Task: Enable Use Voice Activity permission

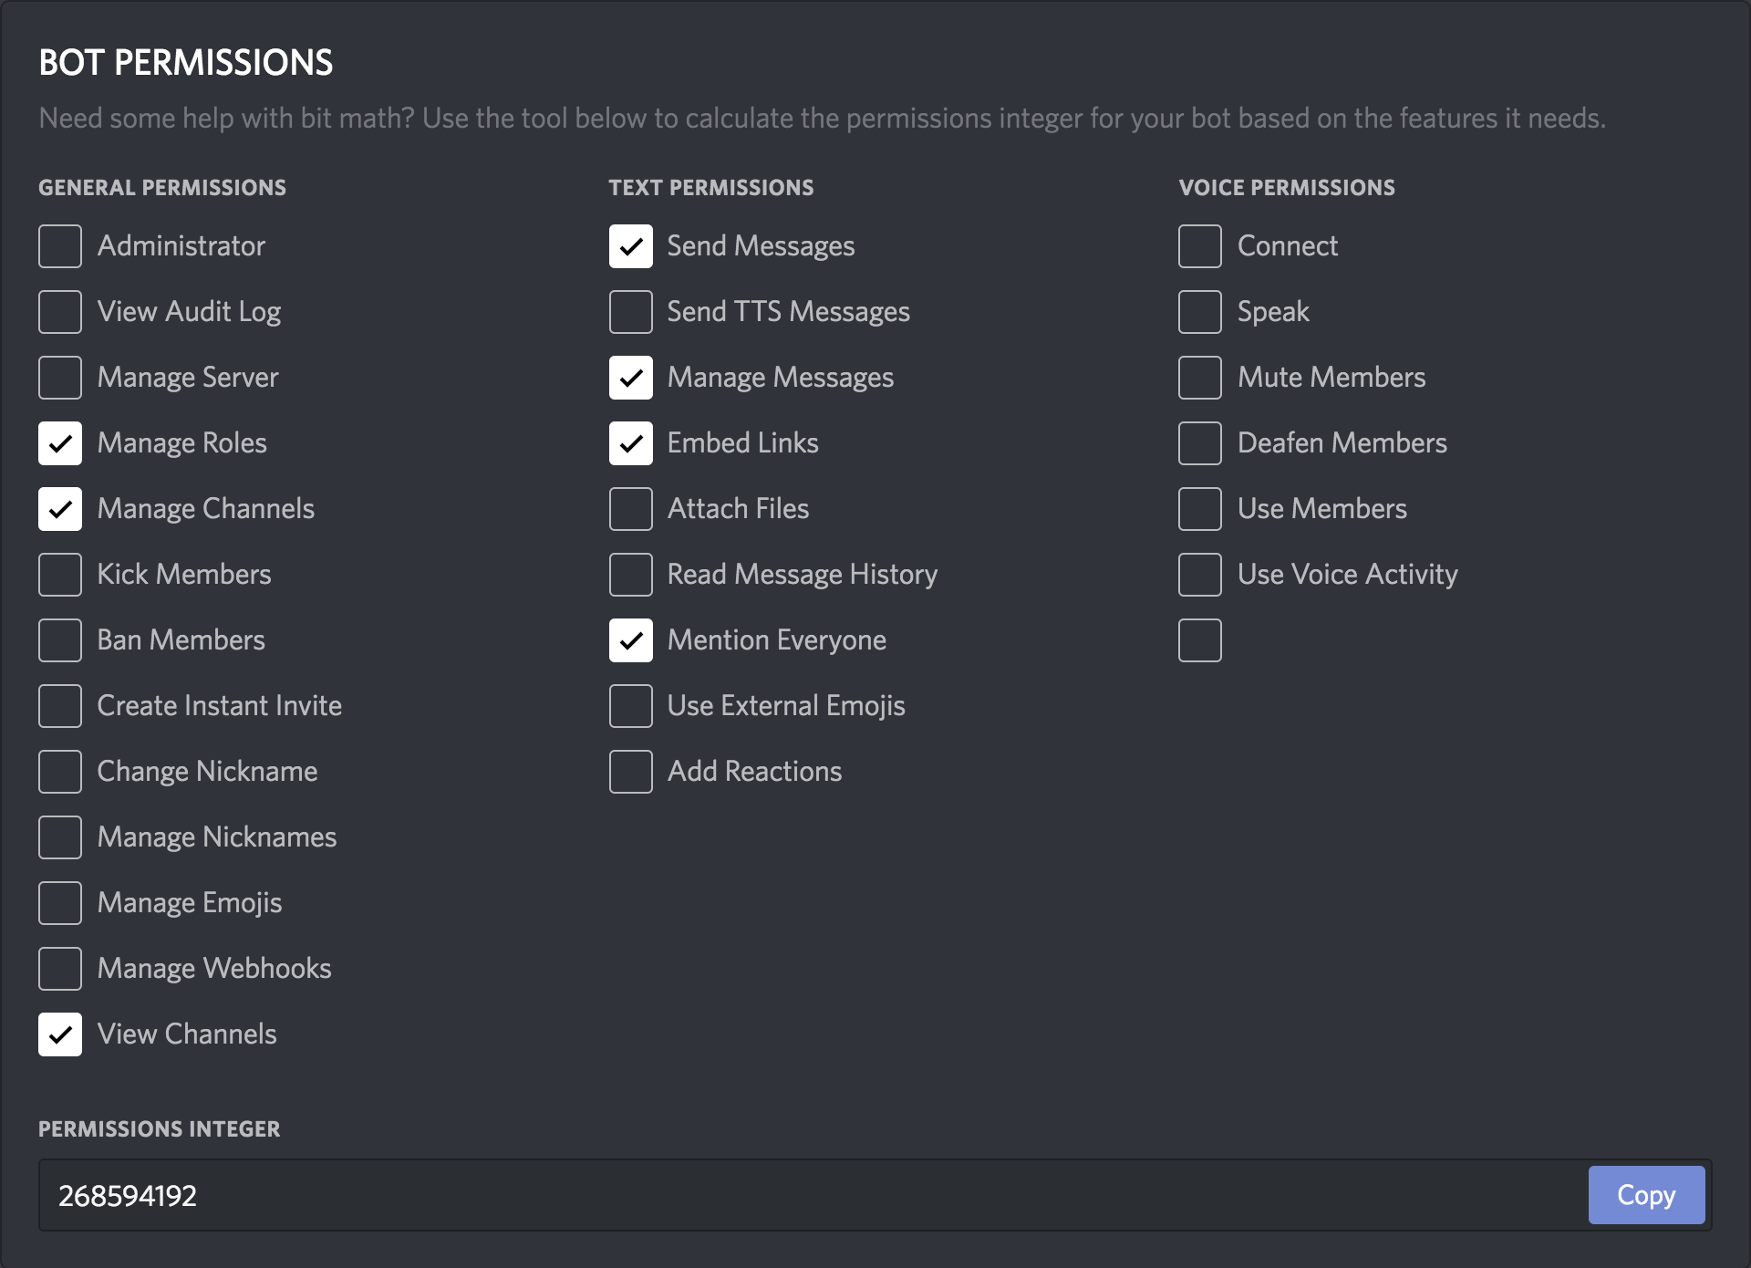Action: click(1200, 575)
